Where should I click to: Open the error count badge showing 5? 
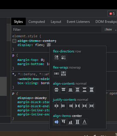click(112, 13)
